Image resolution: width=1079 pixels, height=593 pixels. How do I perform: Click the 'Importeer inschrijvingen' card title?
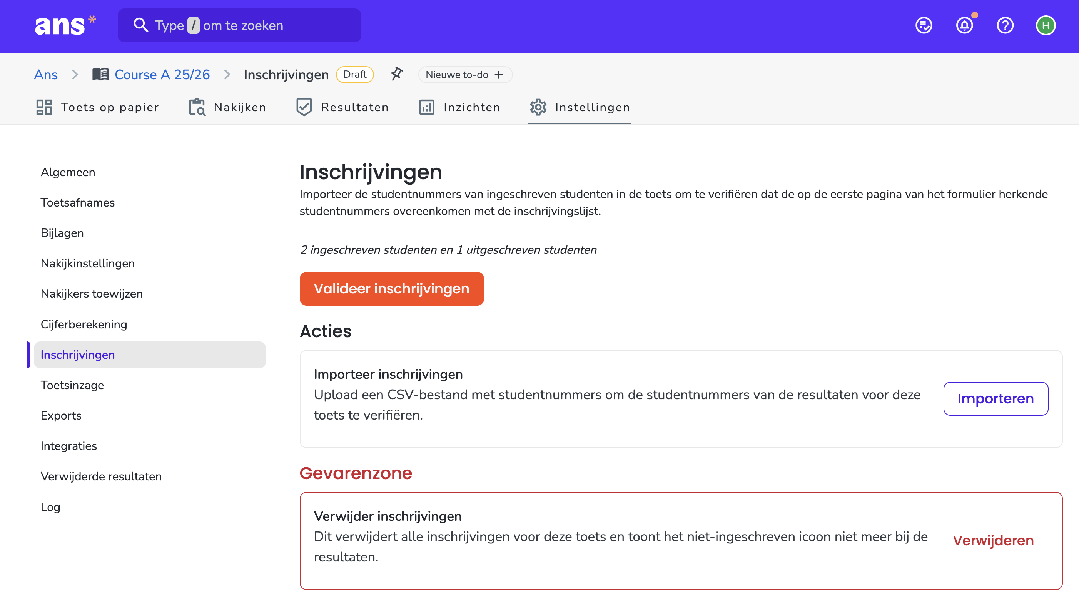click(x=388, y=374)
